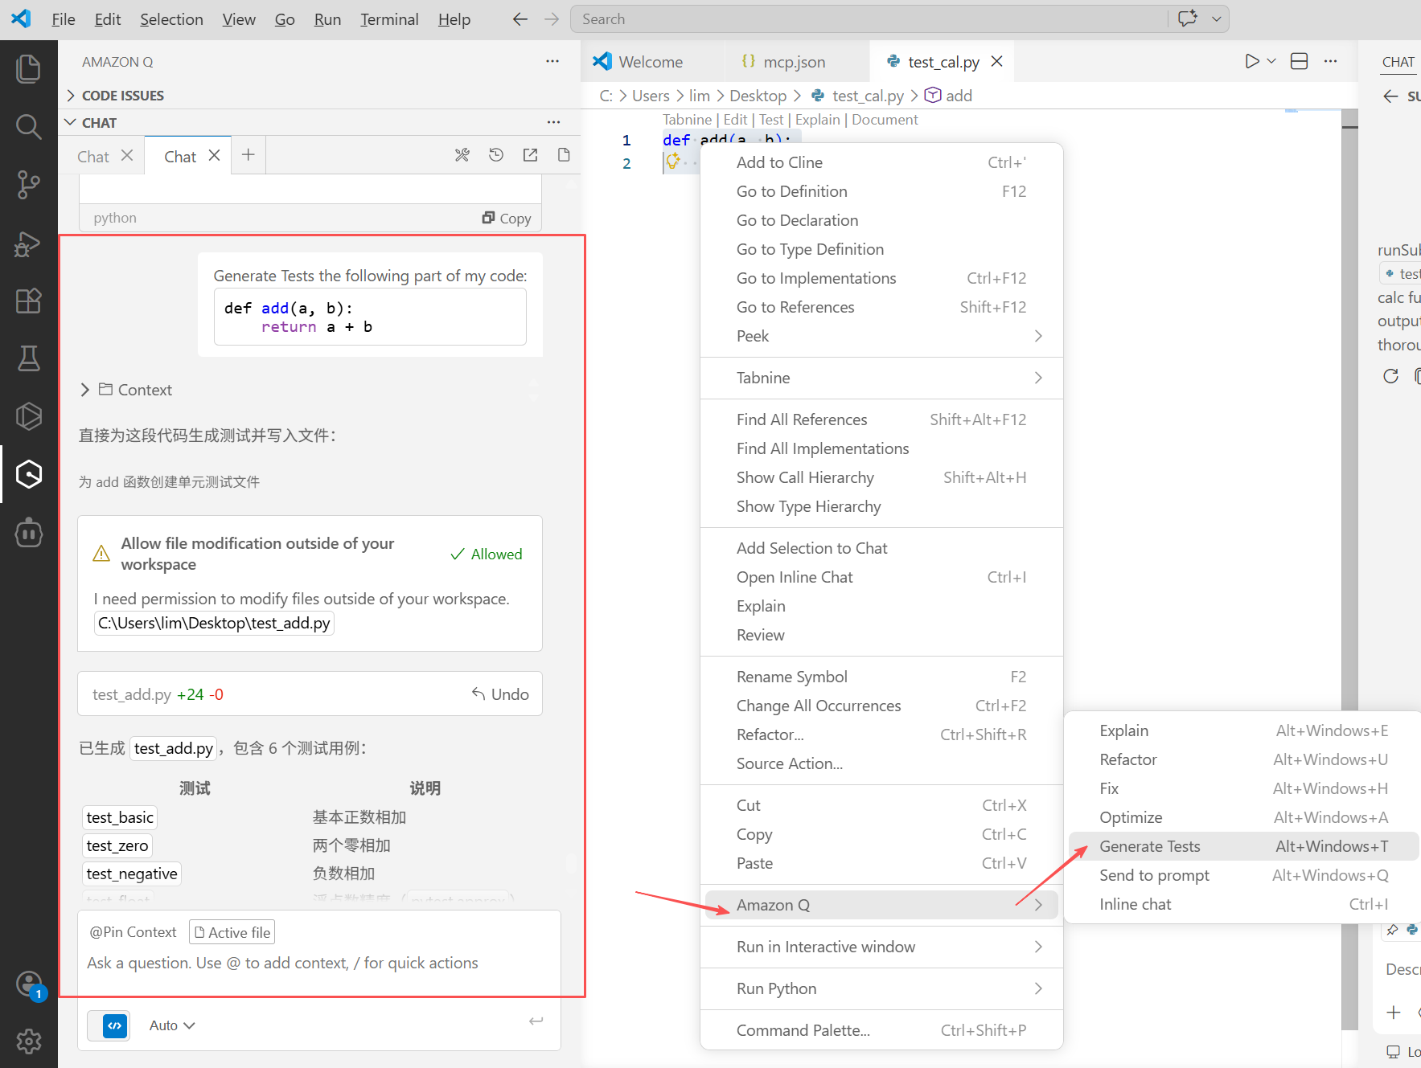Expand the Run Python submenu
The width and height of the screenshot is (1421, 1068).
point(882,988)
